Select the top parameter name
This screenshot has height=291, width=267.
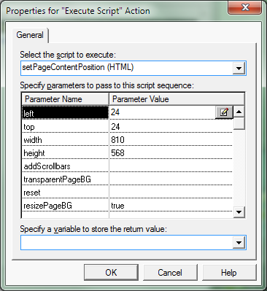pos(65,127)
